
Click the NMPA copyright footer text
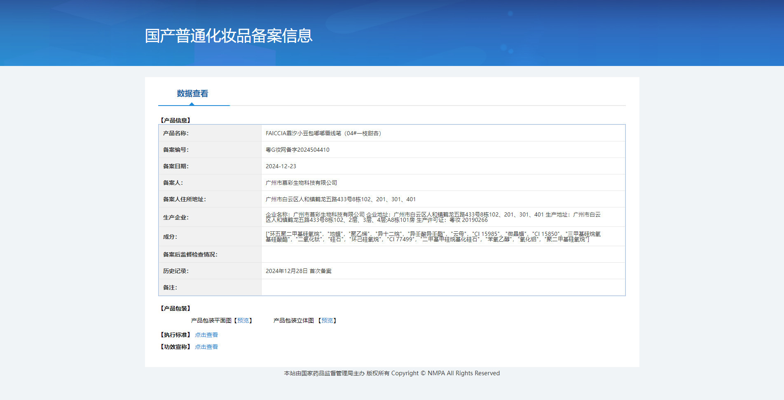392,373
